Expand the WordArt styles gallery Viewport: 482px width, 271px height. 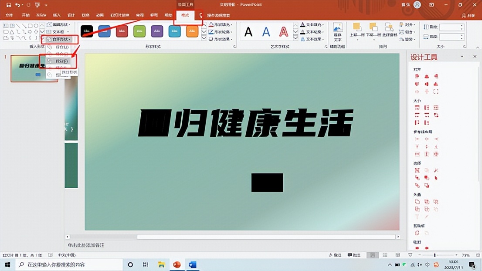pos(295,38)
